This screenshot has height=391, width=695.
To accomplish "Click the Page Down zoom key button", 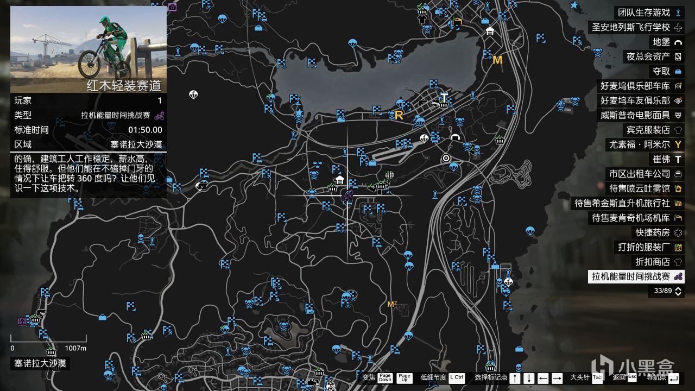I will click(385, 377).
